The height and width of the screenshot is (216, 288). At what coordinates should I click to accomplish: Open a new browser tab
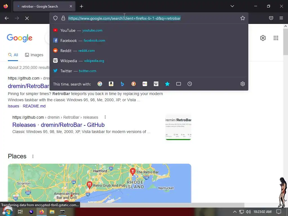coord(81,6)
